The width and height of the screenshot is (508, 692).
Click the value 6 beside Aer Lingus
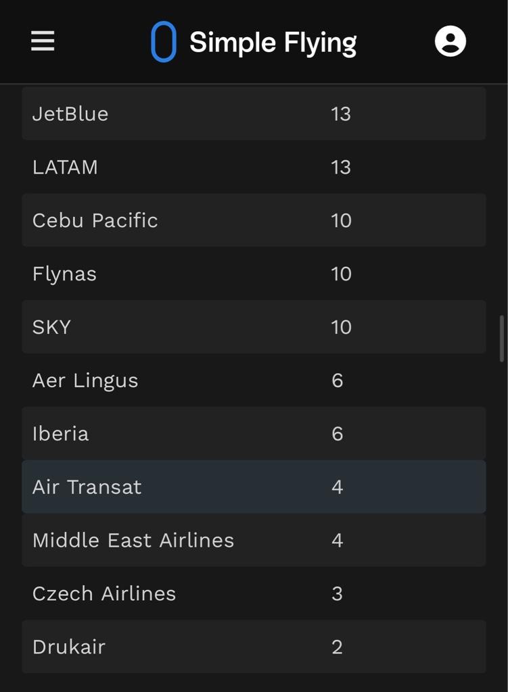[338, 381]
